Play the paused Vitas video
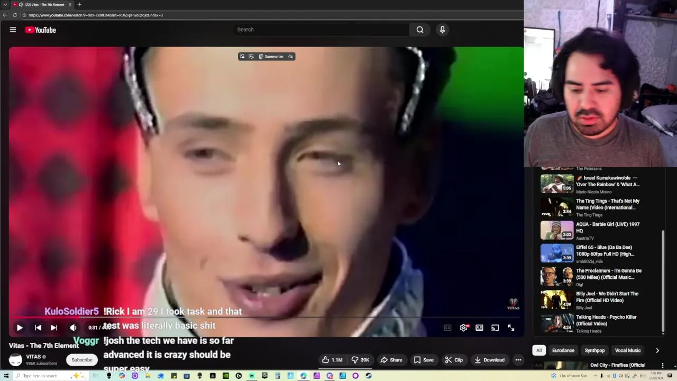Image resolution: width=677 pixels, height=381 pixels. click(x=20, y=328)
